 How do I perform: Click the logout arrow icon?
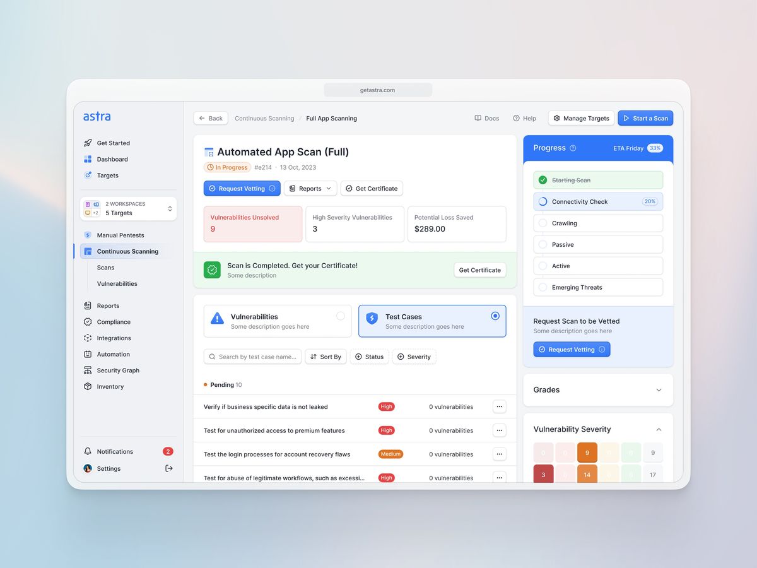[169, 468]
